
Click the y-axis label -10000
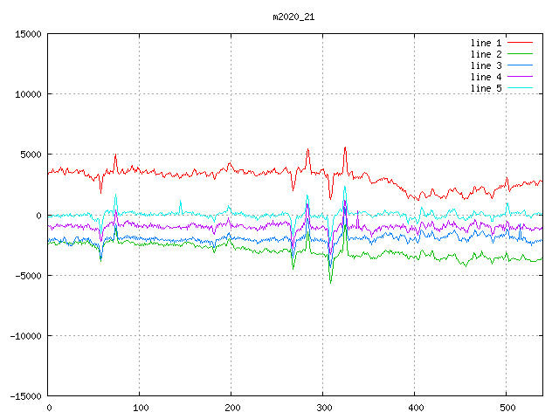25,336
